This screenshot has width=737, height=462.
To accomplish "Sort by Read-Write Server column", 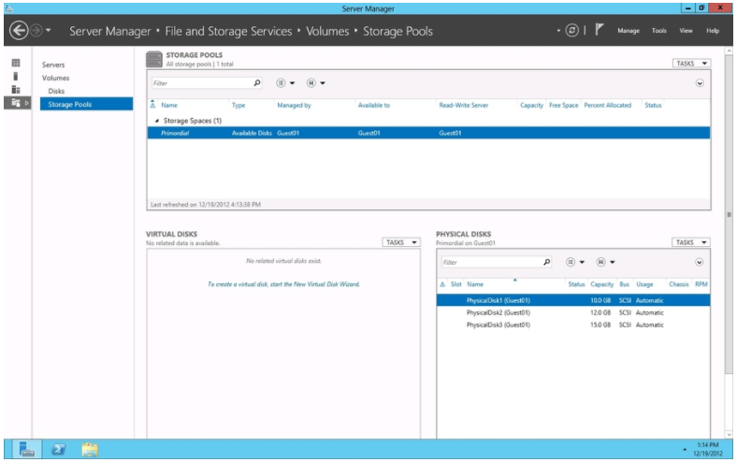I will click(x=464, y=106).
